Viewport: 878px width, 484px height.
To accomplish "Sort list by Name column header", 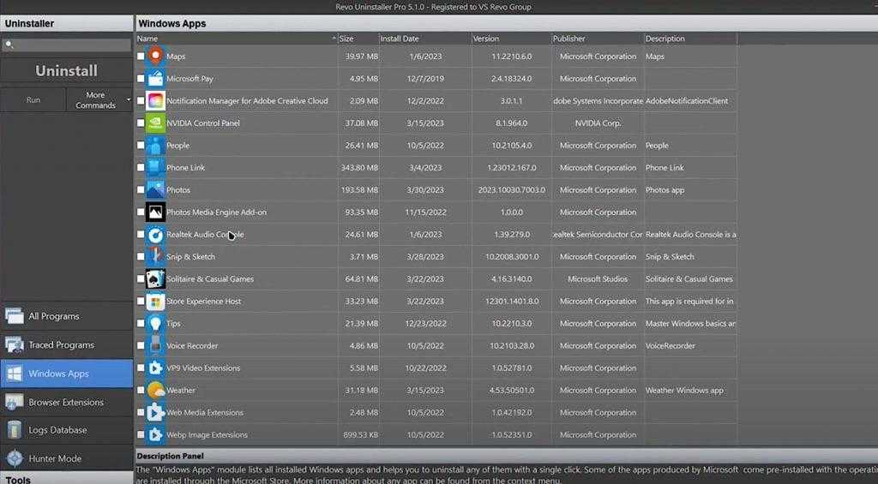I will click(x=236, y=39).
